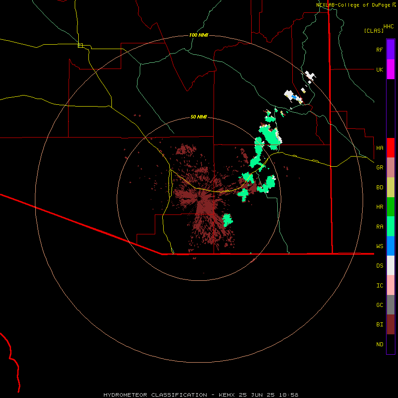Click the RF legend label
This screenshot has height=398, width=398.
coord(379,50)
